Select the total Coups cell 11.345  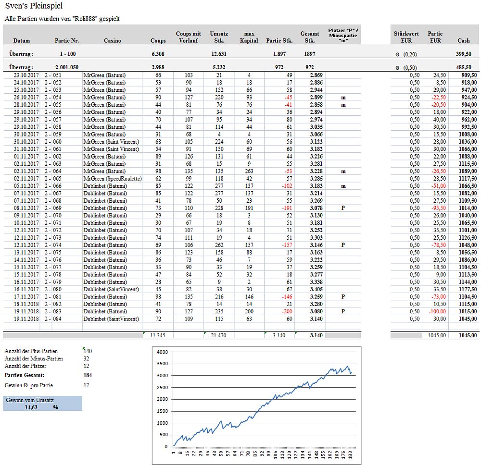click(x=158, y=335)
